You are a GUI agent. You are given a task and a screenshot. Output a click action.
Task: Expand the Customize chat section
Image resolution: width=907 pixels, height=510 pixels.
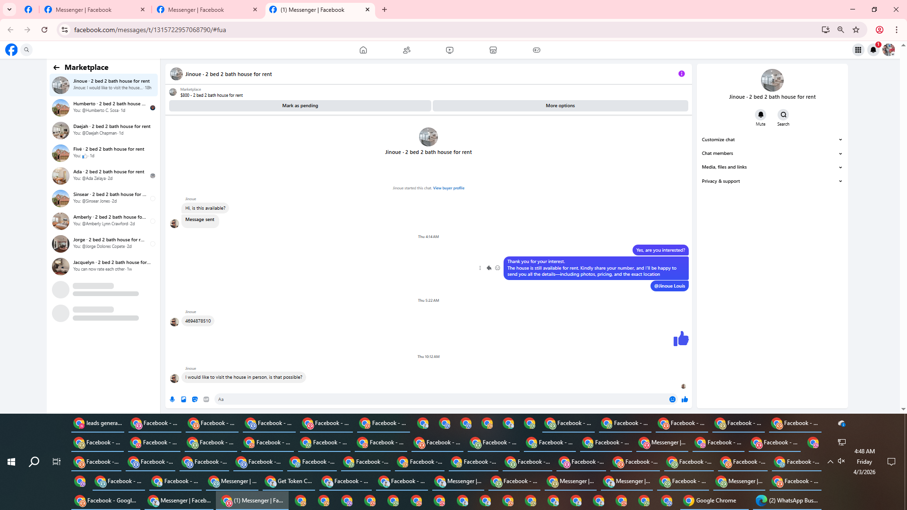pos(772,140)
